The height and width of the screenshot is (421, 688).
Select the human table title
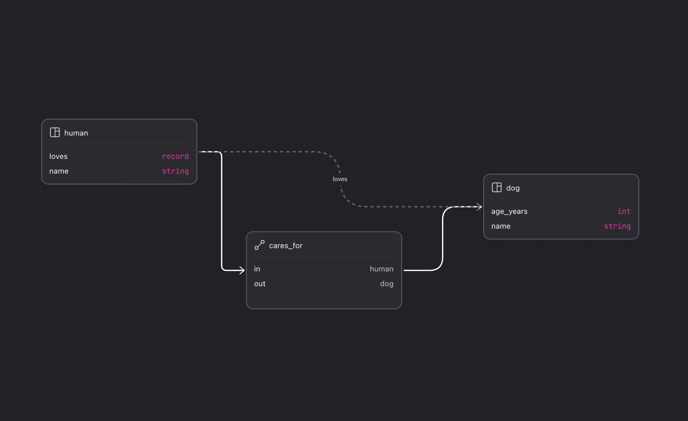76,133
